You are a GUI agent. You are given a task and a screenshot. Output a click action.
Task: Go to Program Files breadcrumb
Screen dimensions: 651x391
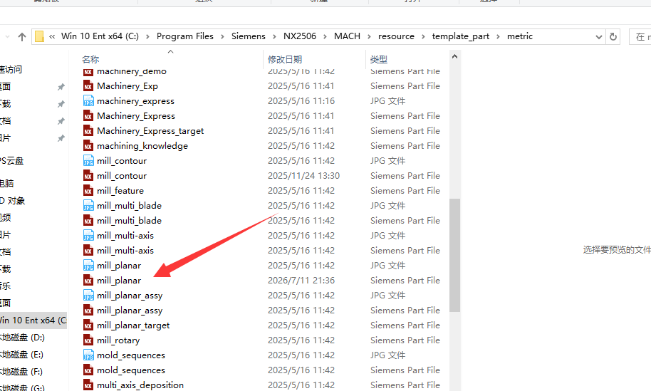tap(184, 36)
